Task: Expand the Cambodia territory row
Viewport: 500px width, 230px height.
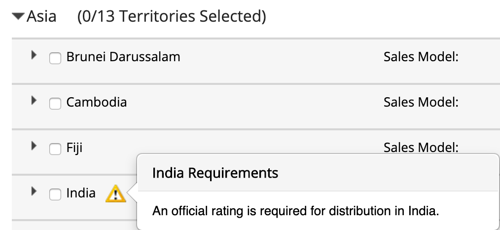Action: (x=34, y=101)
